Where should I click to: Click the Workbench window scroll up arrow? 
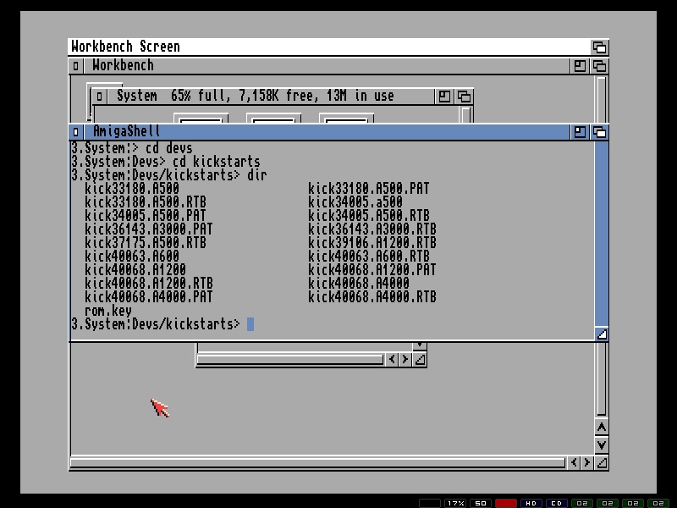[602, 428]
